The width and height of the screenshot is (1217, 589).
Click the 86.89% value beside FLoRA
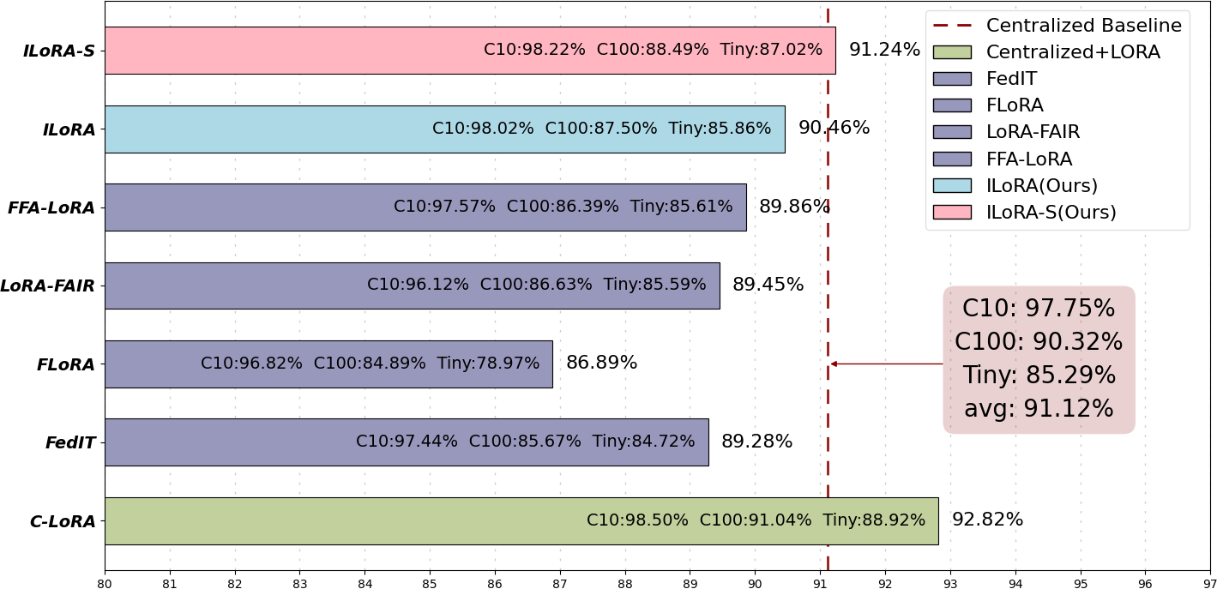click(x=601, y=363)
